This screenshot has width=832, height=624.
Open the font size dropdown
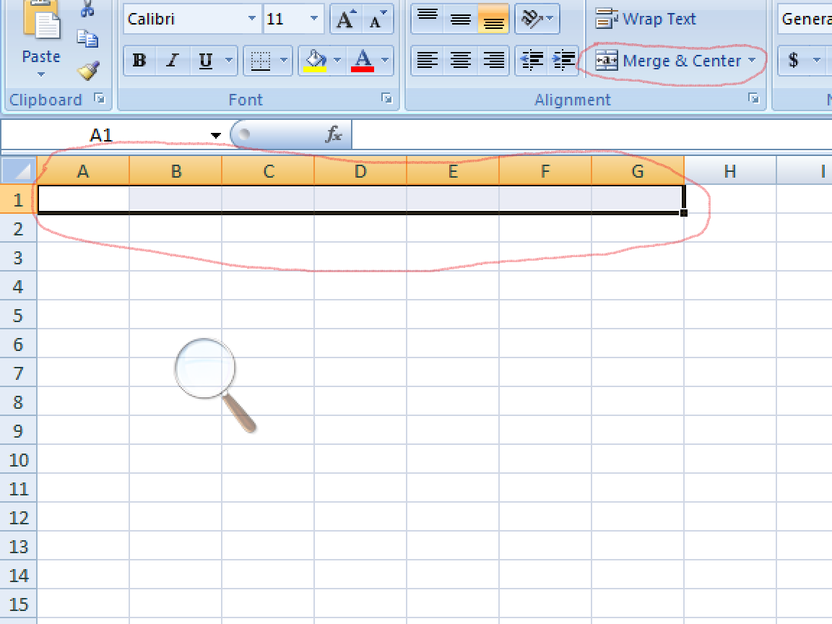point(313,19)
